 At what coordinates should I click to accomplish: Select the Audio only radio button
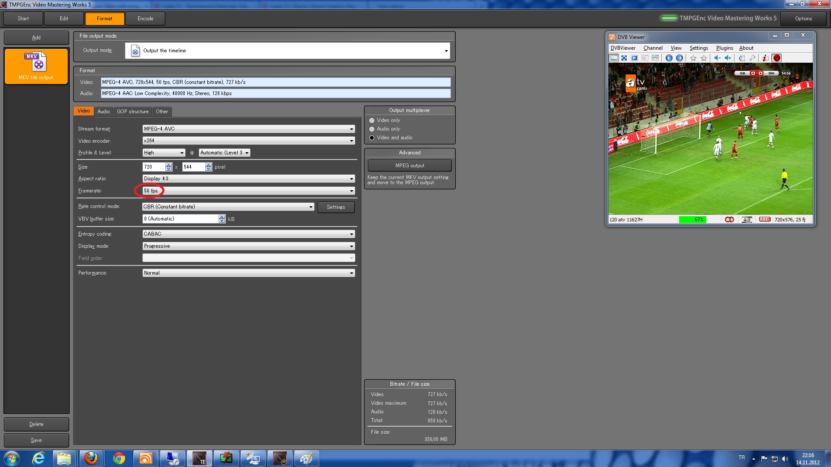pos(372,129)
